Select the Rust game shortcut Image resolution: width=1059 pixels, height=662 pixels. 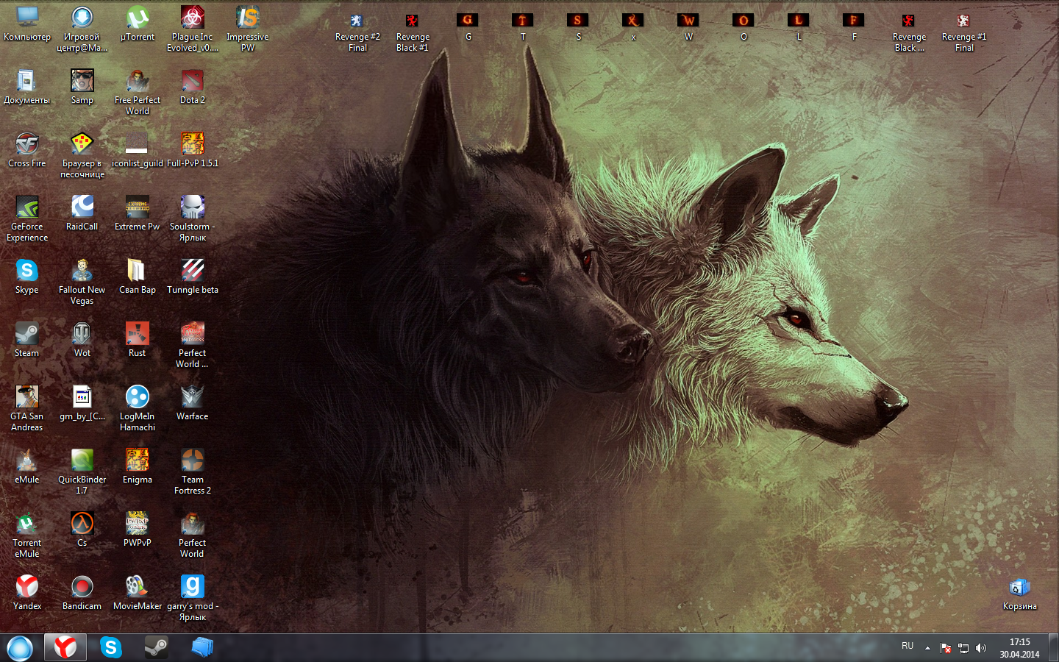138,340
